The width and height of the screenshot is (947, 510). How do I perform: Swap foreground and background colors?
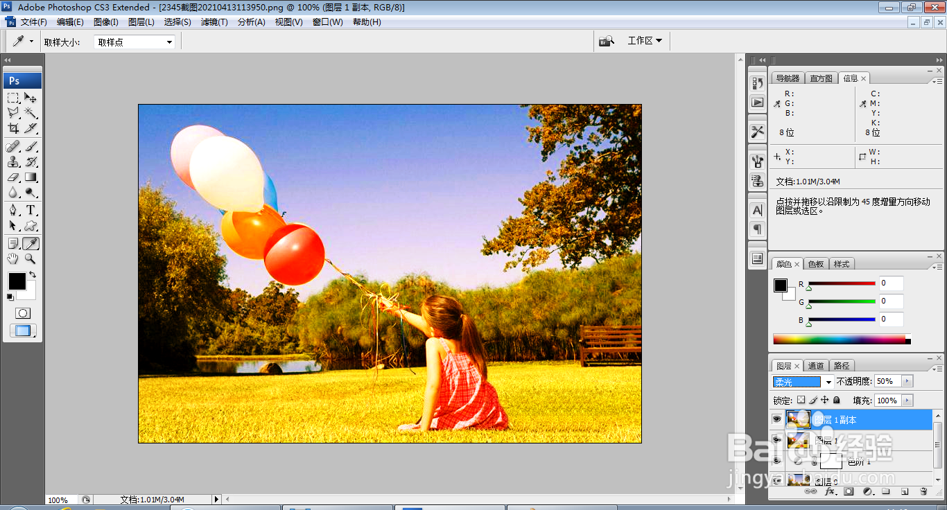tap(33, 275)
